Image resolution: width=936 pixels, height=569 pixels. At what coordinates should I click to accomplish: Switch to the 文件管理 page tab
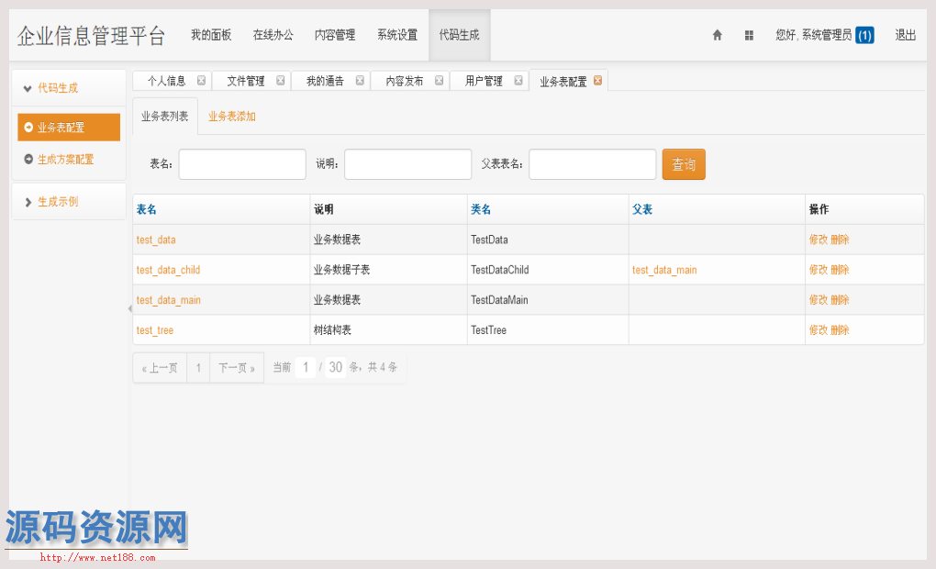[x=246, y=81]
